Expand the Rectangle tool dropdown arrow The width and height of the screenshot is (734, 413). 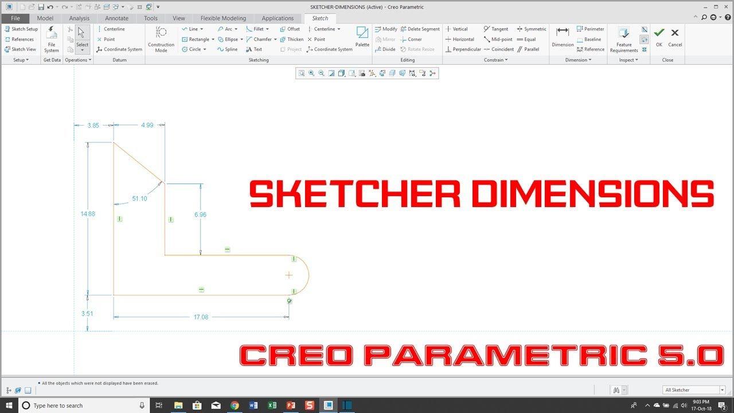[x=213, y=39]
